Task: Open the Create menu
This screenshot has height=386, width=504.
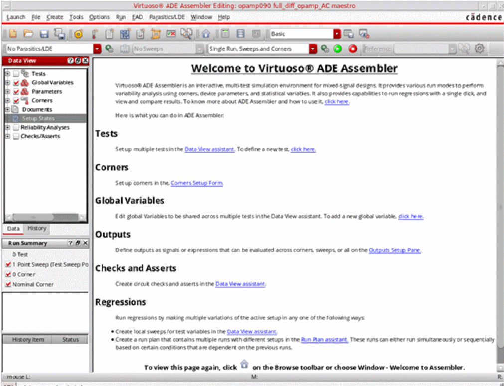Action: click(55, 17)
